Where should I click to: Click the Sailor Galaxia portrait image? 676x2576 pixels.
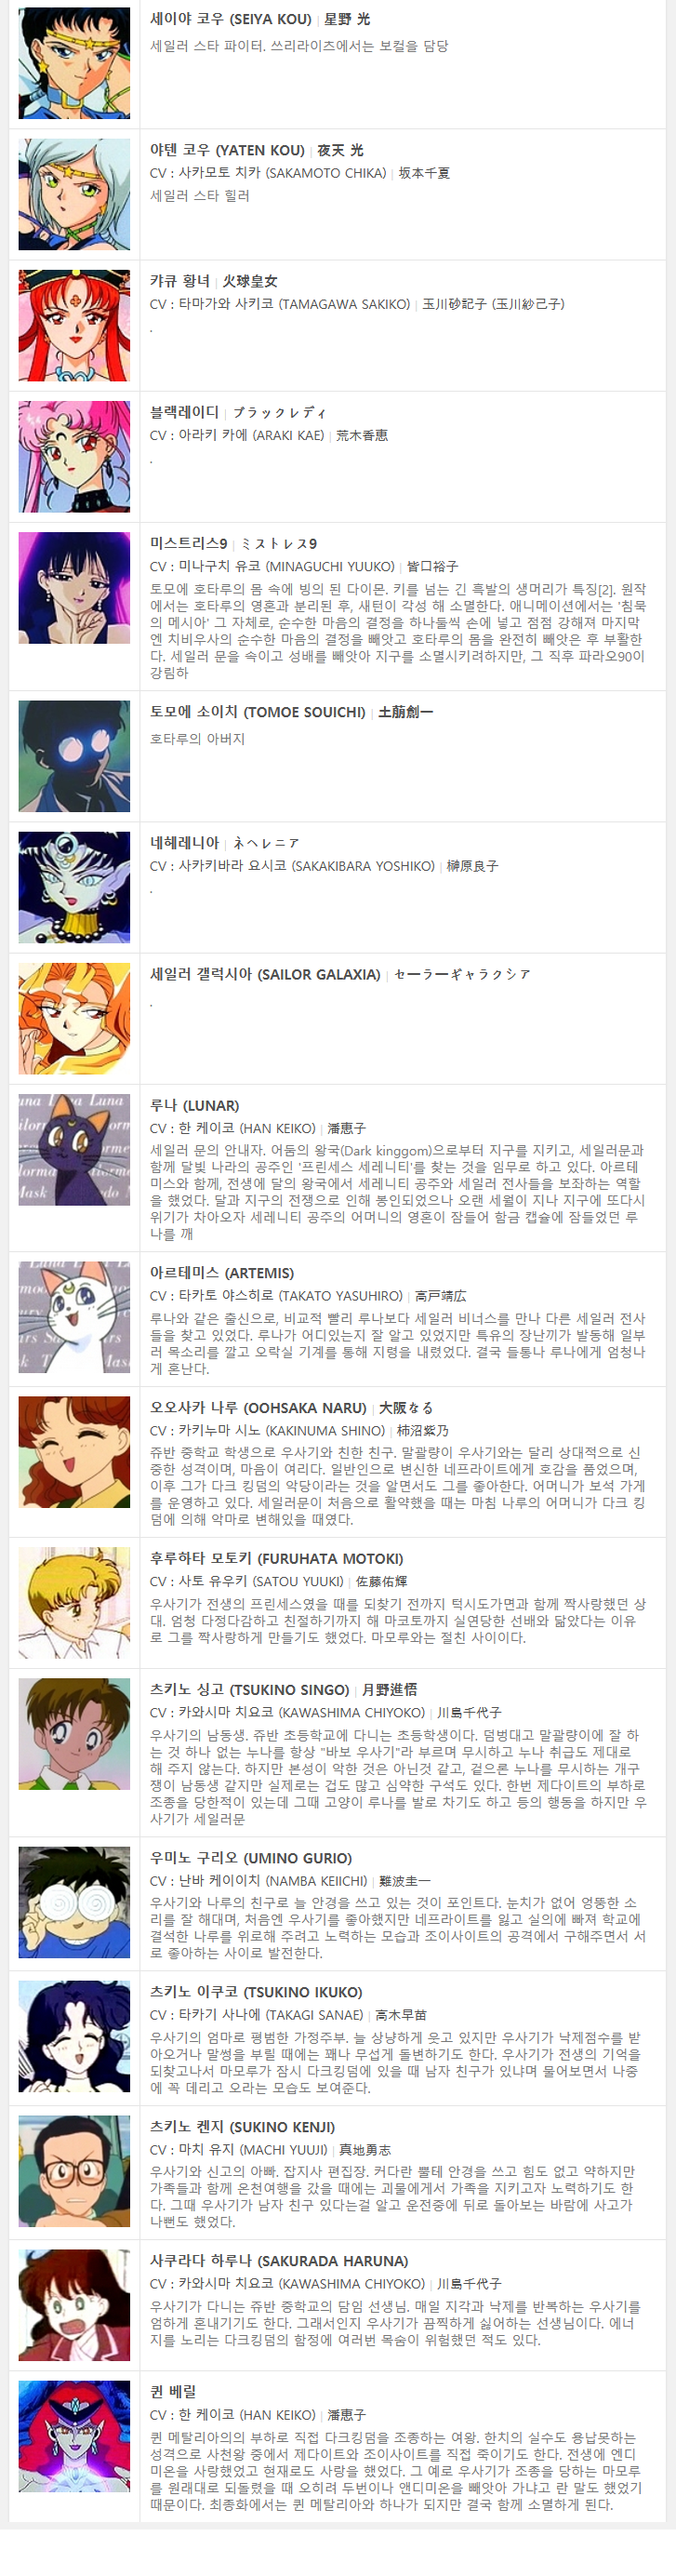tap(74, 1018)
